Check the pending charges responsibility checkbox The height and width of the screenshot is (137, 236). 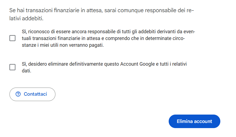(x=12, y=38)
